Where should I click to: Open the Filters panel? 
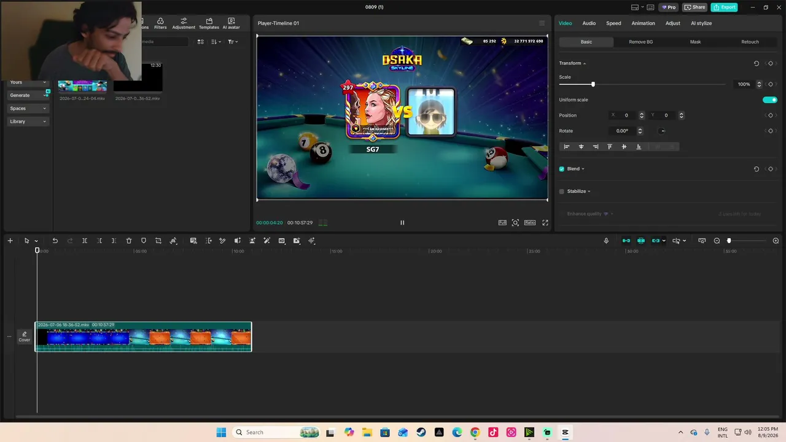click(160, 23)
